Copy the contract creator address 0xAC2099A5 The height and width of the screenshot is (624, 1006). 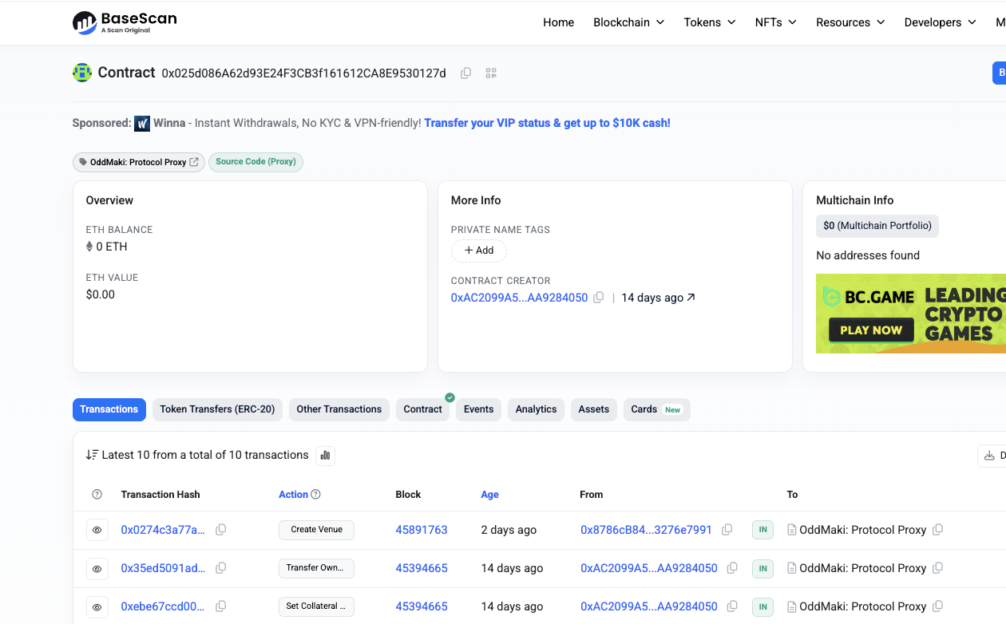click(x=598, y=298)
